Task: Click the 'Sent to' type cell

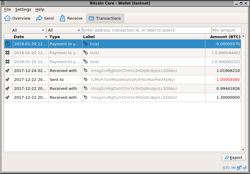Action: [65, 79]
